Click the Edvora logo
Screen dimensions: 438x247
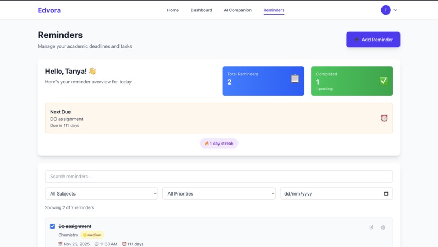[x=49, y=10]
